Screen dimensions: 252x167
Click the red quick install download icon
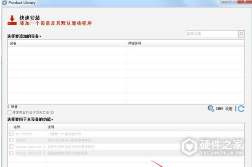[12, 20]
